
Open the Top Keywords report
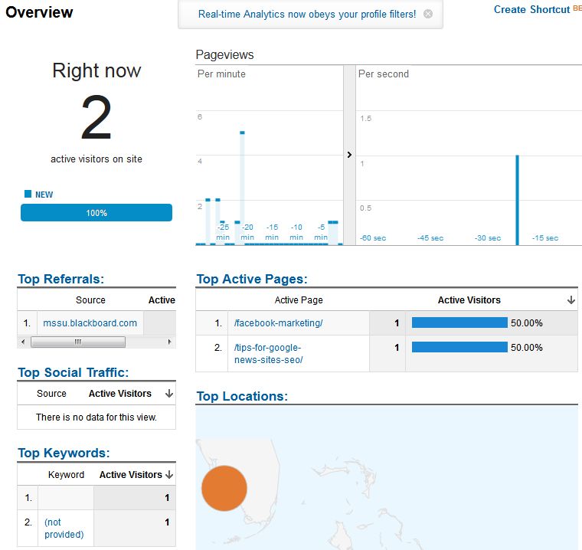pos(64,453)
